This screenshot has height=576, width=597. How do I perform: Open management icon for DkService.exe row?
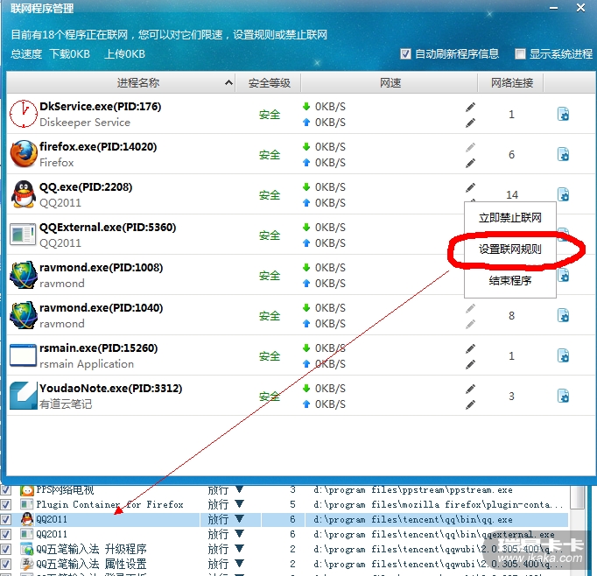563,114
